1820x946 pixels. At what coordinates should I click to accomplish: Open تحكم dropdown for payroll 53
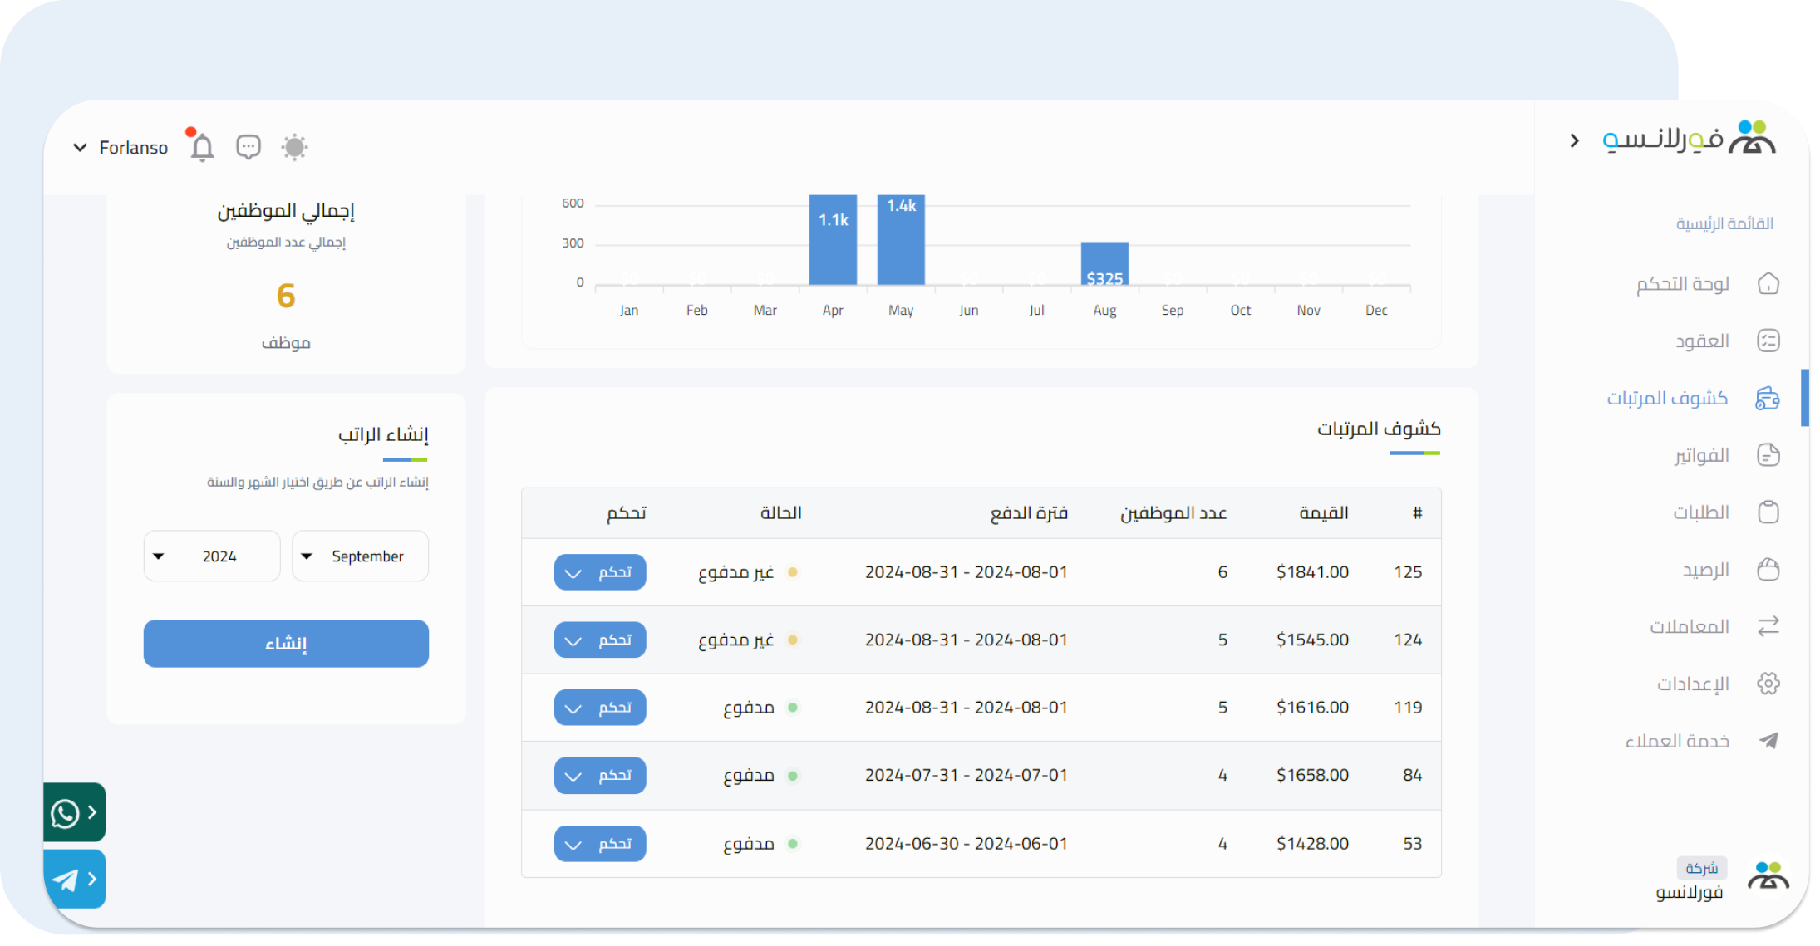[600, 844]
